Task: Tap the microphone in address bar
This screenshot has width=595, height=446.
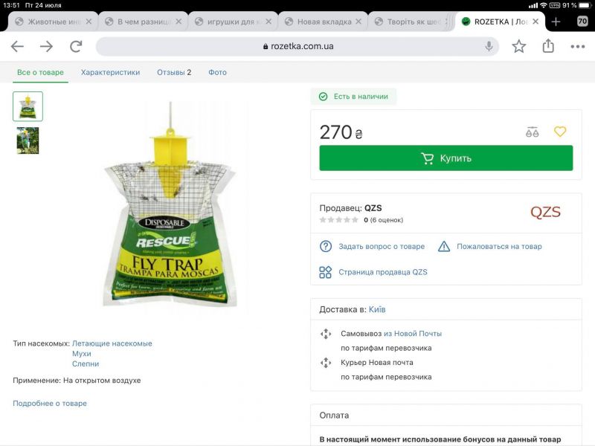Action: point(489,46)
